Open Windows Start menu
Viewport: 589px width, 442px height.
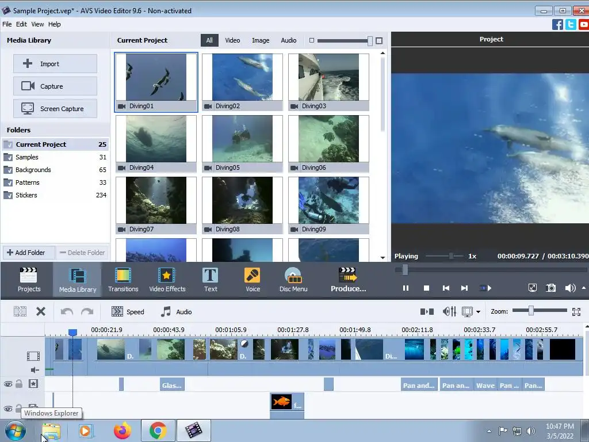tap(16, 430)
